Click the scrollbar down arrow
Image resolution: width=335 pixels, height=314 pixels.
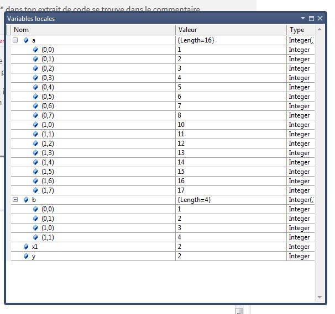point(320,297)
